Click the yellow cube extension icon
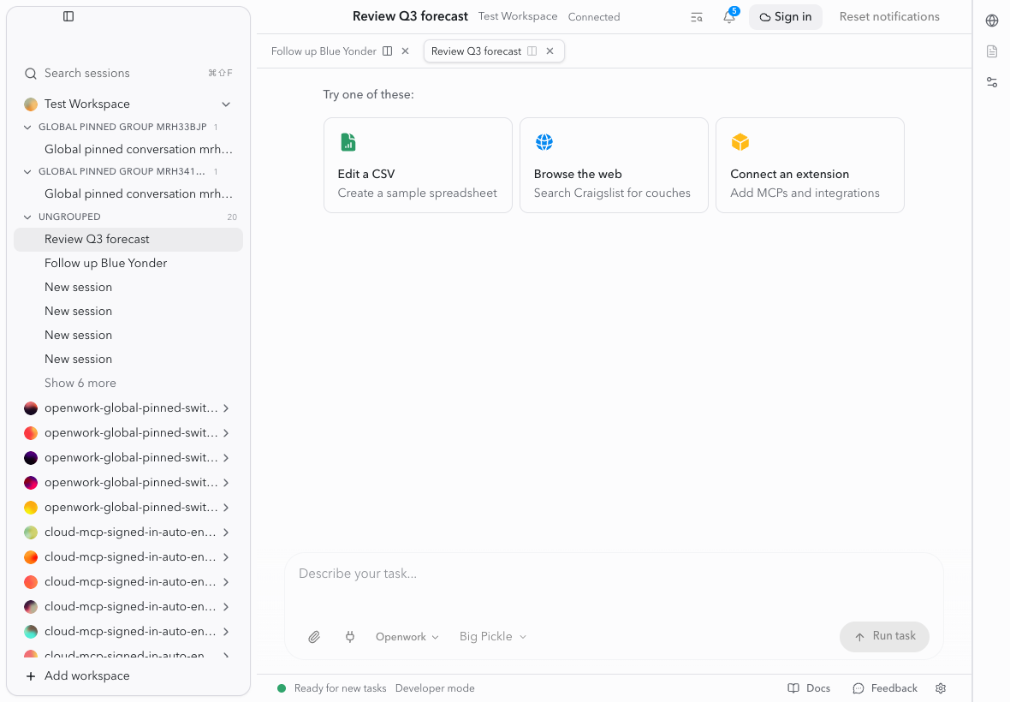 [x=740, y=142]
